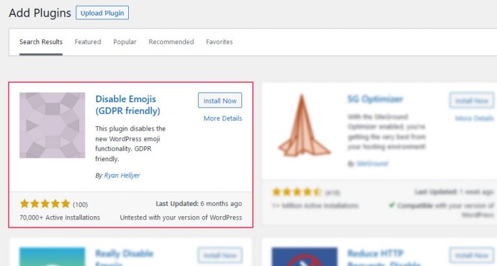Open the Reduce HTTP Requests plugin icon
This screenshot has width=497, height=266.
[x=304, y=256]
